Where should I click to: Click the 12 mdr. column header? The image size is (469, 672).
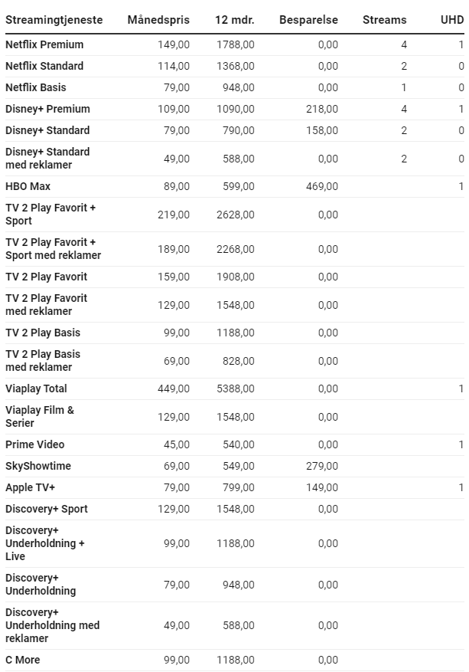234,20
